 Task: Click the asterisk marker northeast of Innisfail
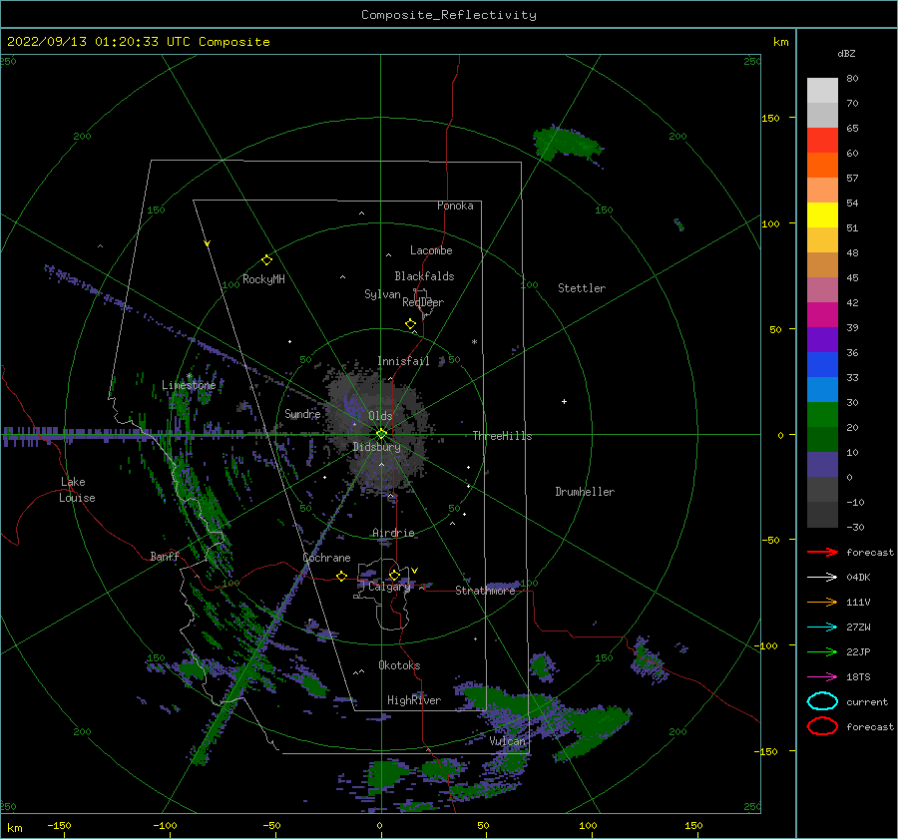coord(474,342)
